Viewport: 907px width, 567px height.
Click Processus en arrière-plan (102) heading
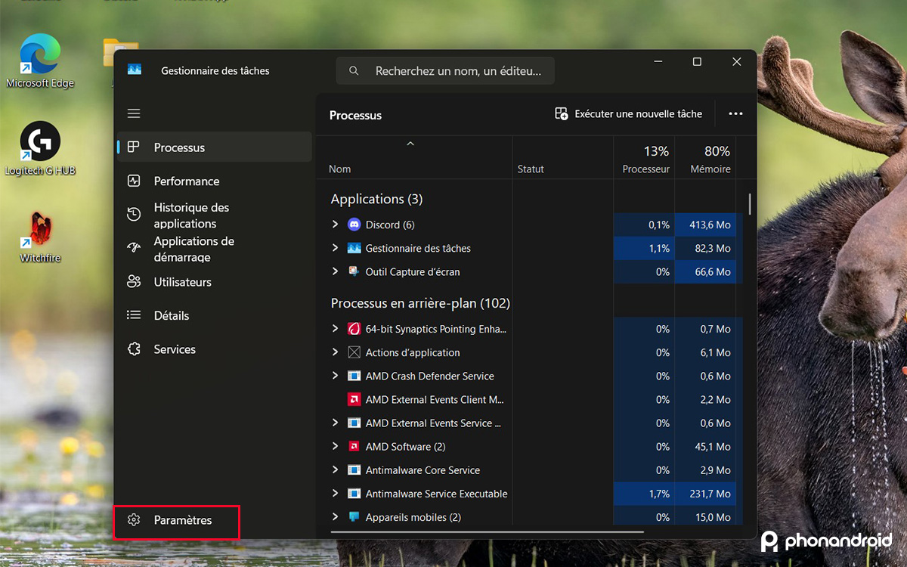[420, 303]
